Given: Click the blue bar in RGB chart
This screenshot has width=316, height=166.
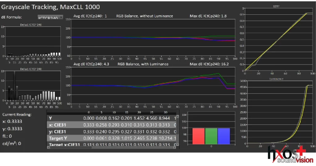Looking at the screenshot, I should pos(224,135).
